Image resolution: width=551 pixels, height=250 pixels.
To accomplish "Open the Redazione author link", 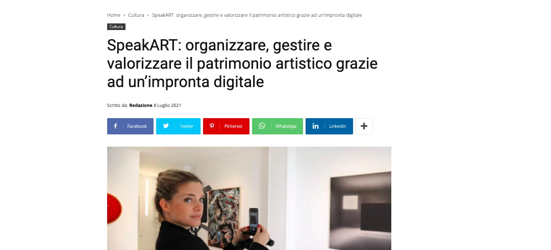I will point(141,105).
